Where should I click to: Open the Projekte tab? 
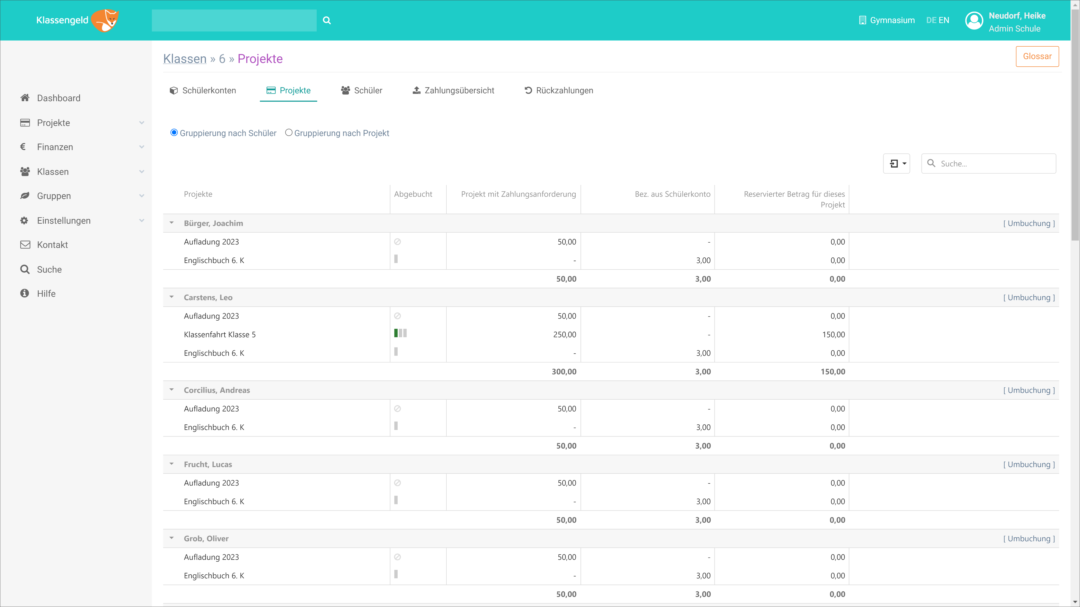[x=288, y=90]
